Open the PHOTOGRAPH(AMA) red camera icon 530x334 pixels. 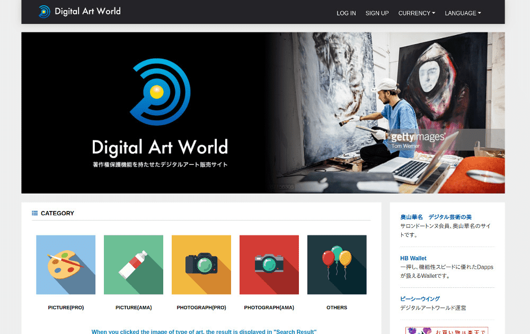click(269, 265)
